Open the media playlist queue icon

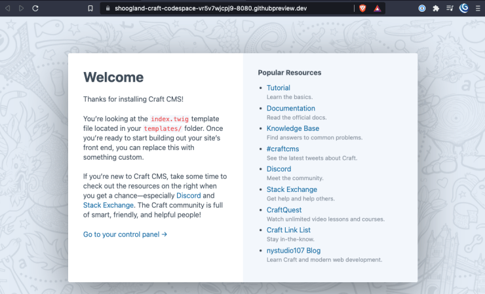click(450, 9)
